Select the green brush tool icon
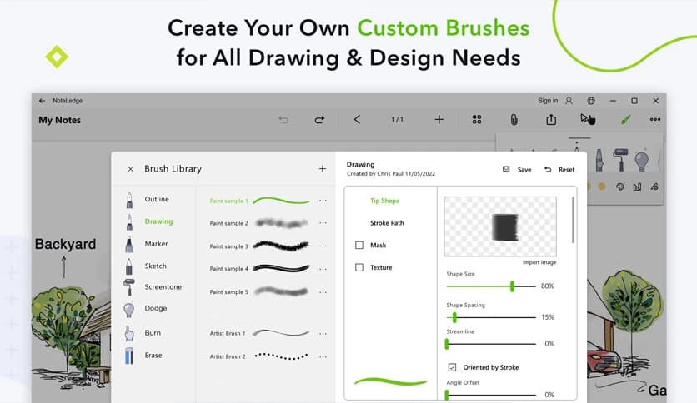The width and height of the screenshot is (697, 403). tap(625, 120)
